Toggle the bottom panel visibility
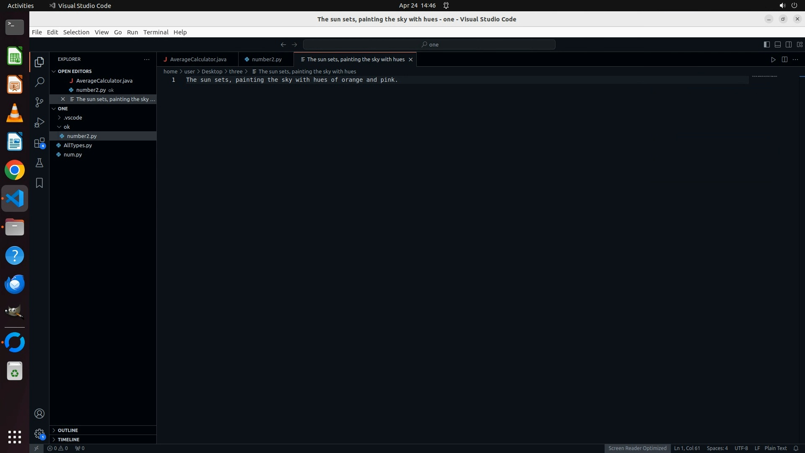The image size is (805, 453). coord(777,44)
